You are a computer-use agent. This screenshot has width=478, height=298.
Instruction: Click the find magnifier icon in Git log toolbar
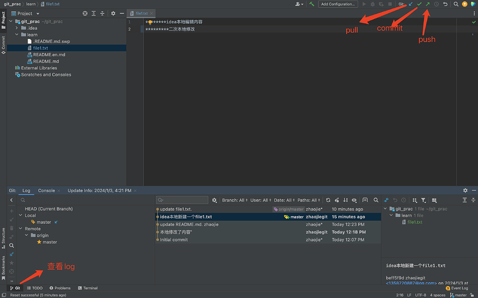point(376,200)
